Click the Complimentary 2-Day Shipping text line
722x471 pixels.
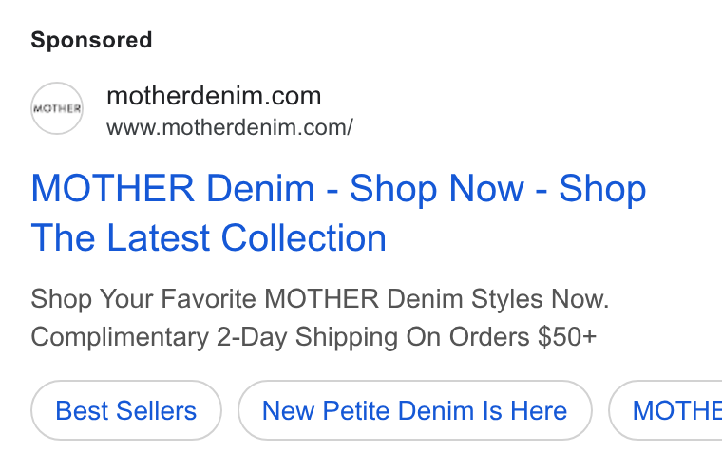(x=313, y=337)
